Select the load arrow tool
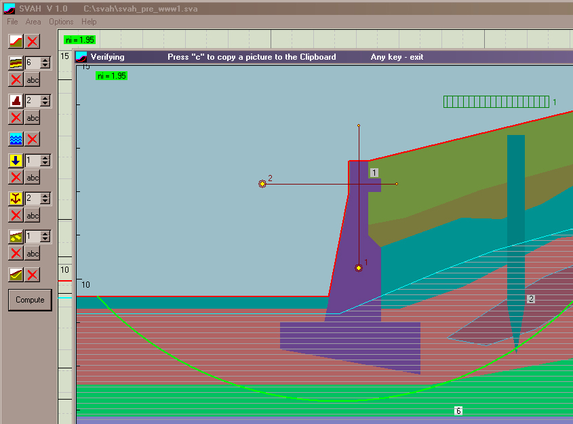The image size is (573, 424). pyautogui.click(x=16, y=161)
